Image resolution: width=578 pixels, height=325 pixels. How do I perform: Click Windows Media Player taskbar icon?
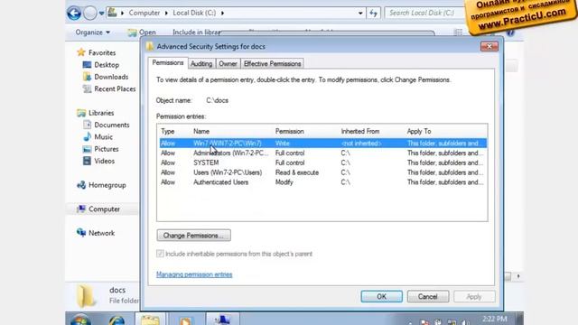(x=185, y=320)
